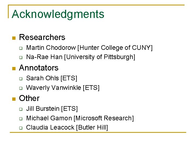Click the hollow bullet before Michael Gamon

coord(20,119)
